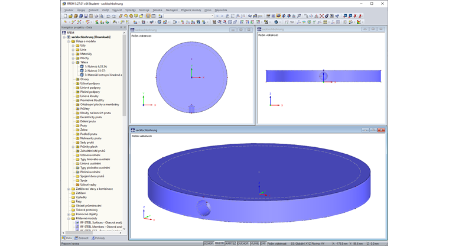Expand the Plochy tree folder
Screen dimensions: 449x246
click(x=73, y=58)
